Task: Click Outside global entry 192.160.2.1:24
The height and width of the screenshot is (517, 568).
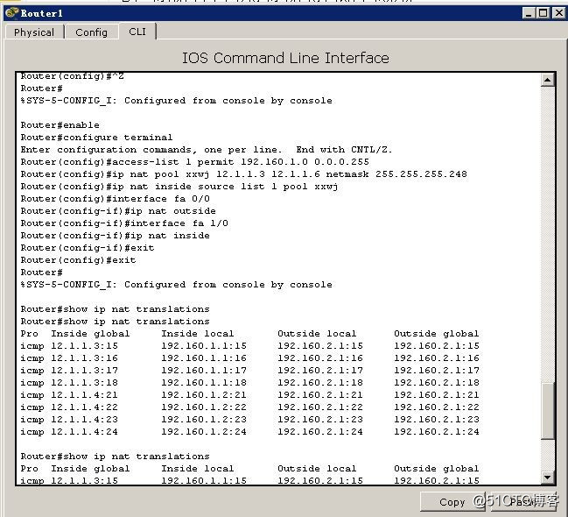Action: [x=437, y=432]
